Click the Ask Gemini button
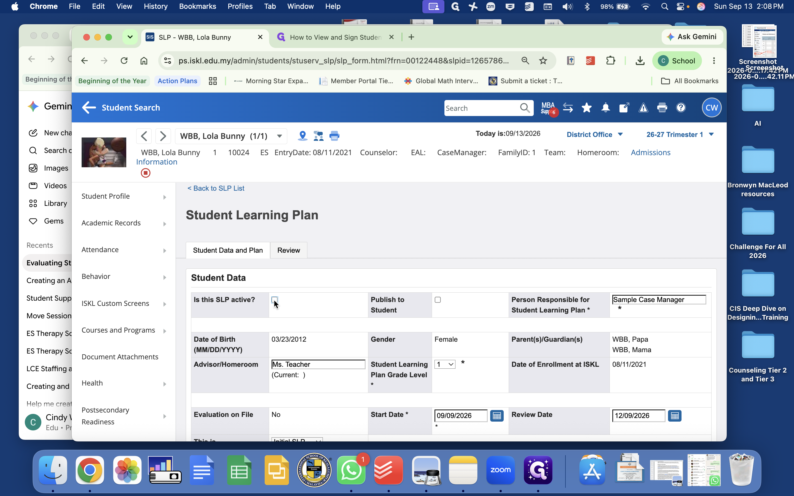This screenshot has width=794, height=496. [692, 37]
